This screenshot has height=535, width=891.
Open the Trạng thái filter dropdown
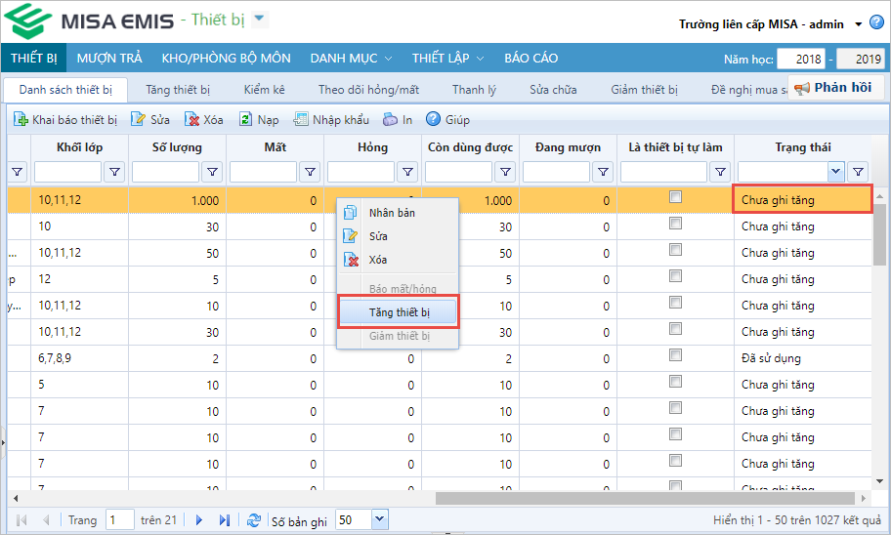click(x=835, y=172)
